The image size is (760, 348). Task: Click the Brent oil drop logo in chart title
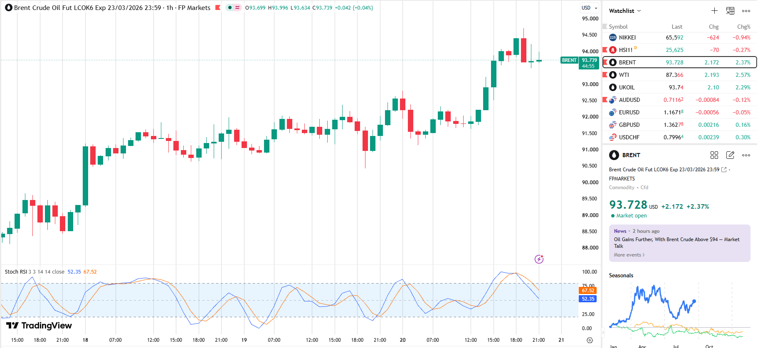click(x=9, y=8)
